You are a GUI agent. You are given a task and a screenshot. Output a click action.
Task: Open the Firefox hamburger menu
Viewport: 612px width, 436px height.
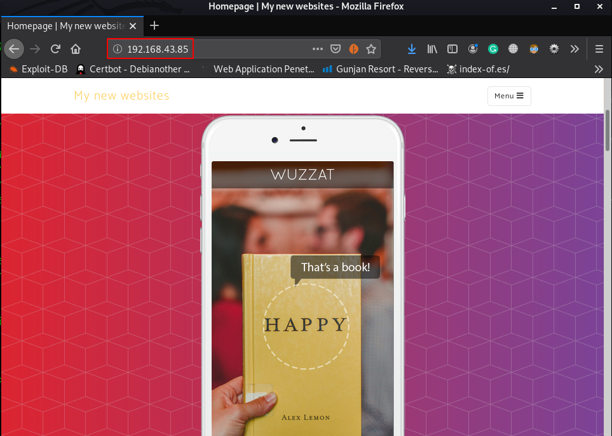599,49
